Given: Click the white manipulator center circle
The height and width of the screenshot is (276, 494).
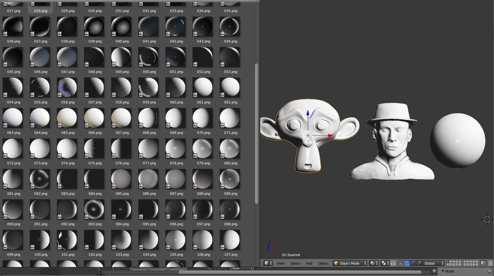Looking at the screenshot, I should (308, 135).
